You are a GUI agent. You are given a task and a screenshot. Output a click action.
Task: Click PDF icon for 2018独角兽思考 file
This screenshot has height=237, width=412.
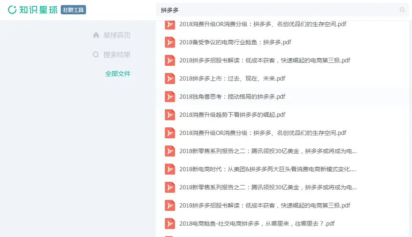[x=170, y=97]
